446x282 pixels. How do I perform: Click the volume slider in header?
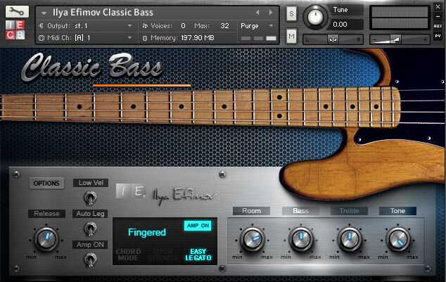(400, 39)
